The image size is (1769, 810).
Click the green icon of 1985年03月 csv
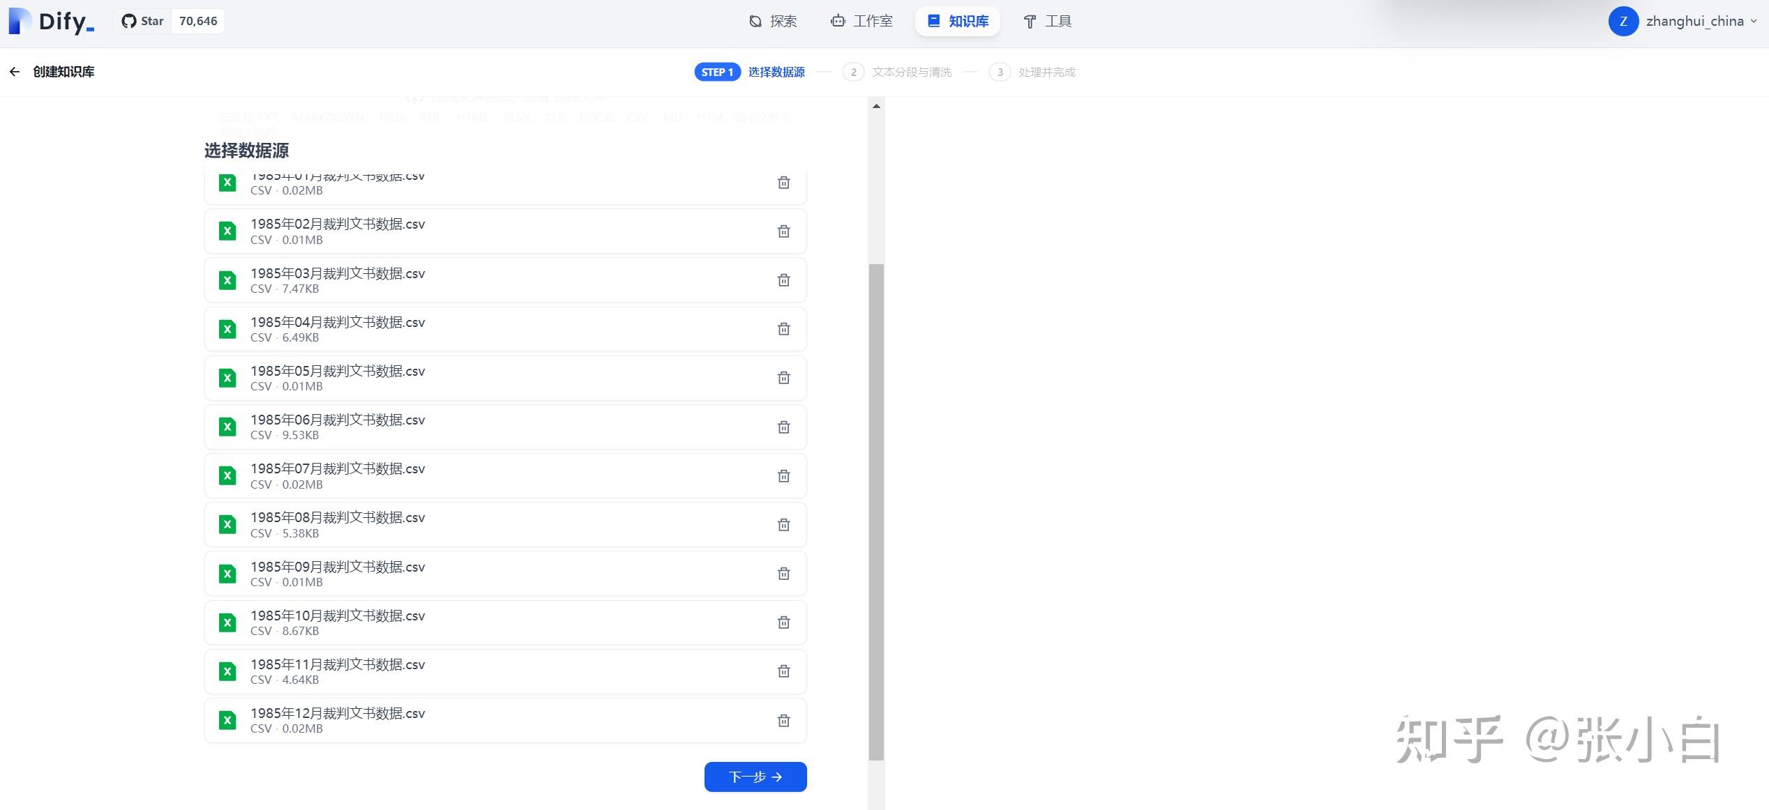[x=227, y=280]
